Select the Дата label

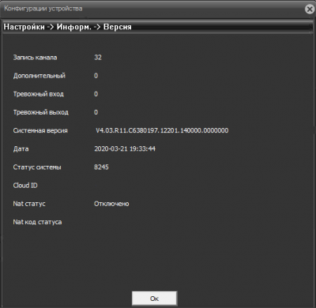coord(21,149)
